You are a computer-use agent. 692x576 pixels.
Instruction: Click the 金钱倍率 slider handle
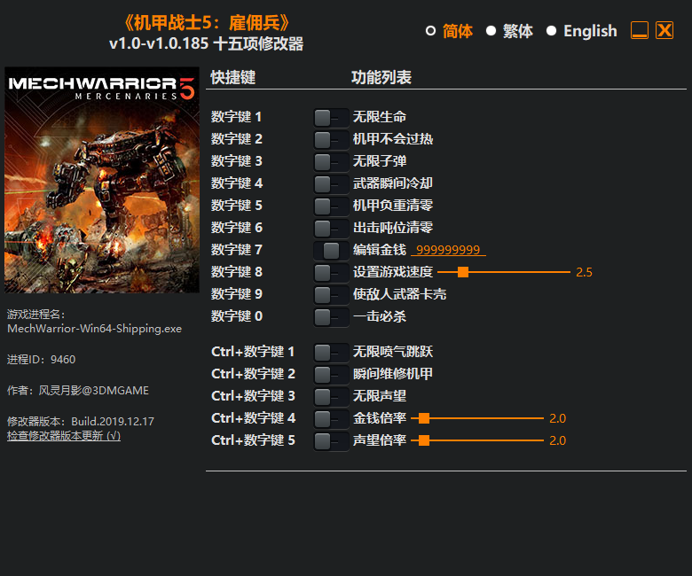pyautogui.click(x=424, y=418)
